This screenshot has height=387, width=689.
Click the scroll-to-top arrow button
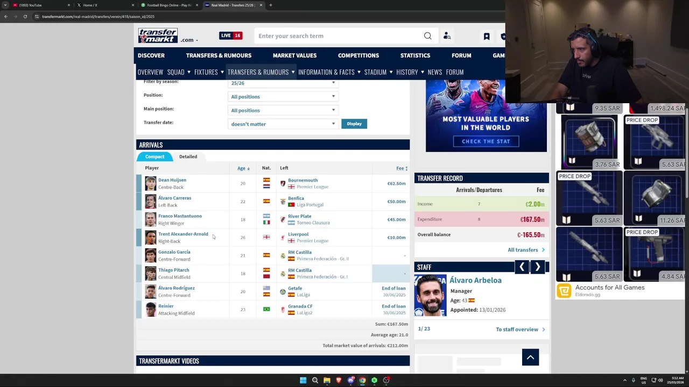click(x=530, y=357)
